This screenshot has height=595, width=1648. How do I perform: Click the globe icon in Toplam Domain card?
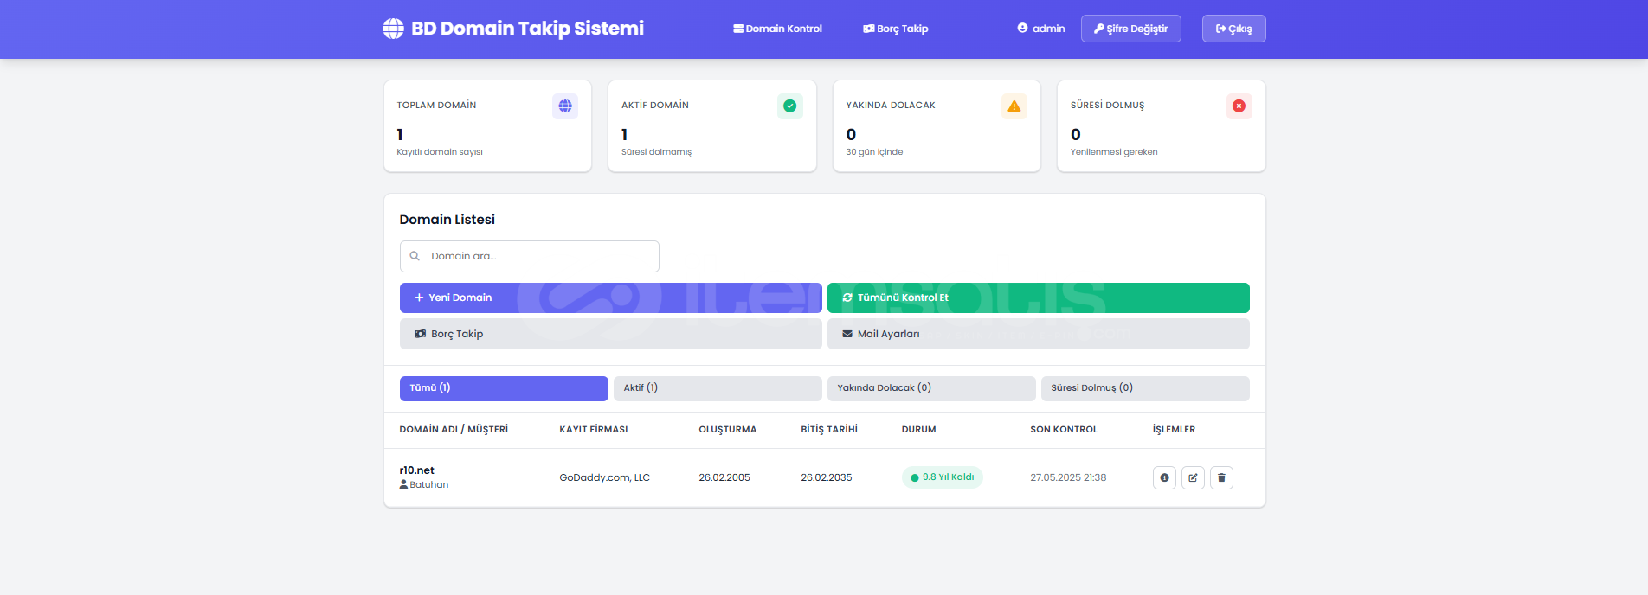(x=565, y=106)
